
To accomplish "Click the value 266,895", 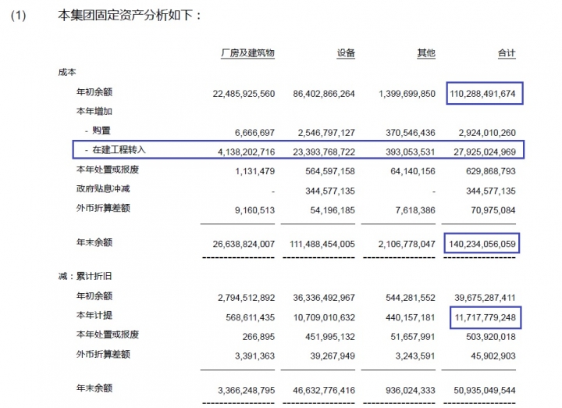I will click(x=258, y=337).
